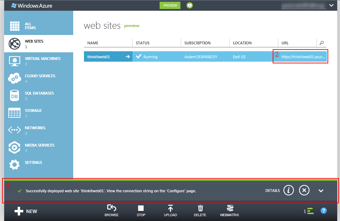Open the Settings gear icon
The height and width of the screenshot is (221, 340).
click(15, 165)
